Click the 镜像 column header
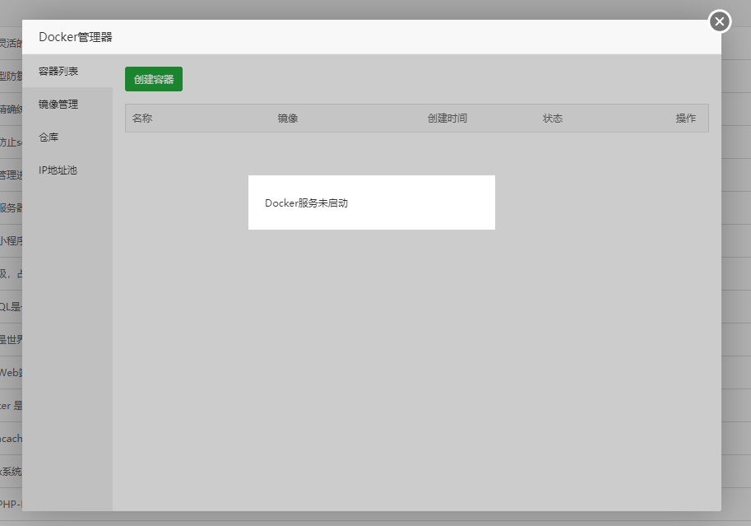 point(288,119)
